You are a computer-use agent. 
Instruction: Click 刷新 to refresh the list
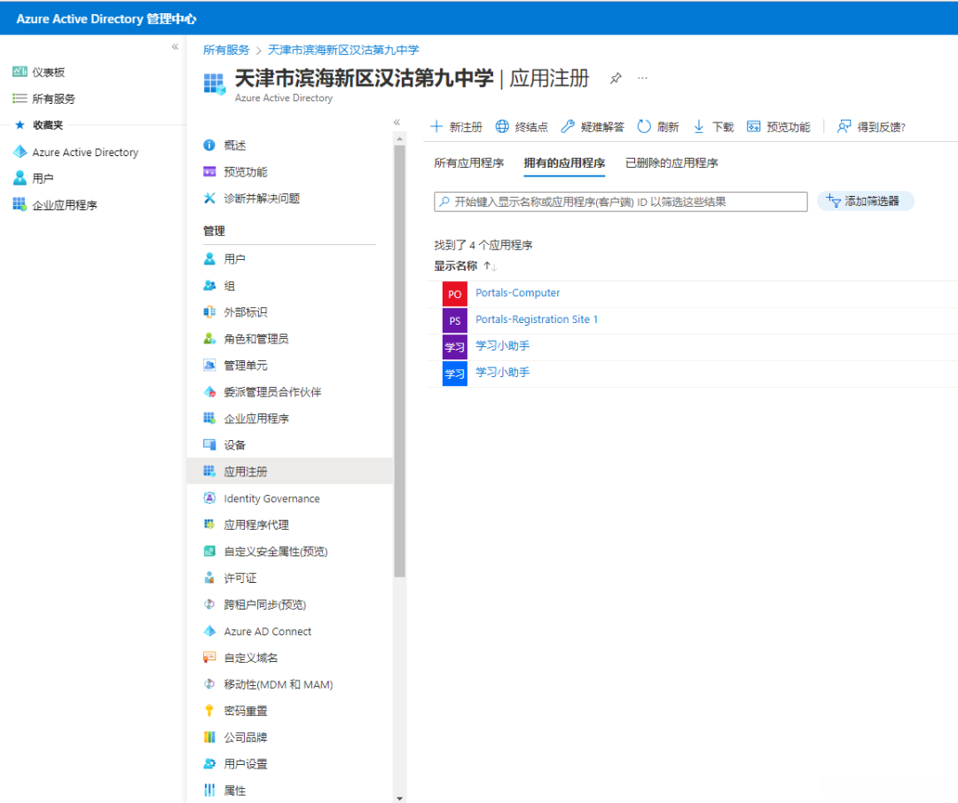pos(658,127)
